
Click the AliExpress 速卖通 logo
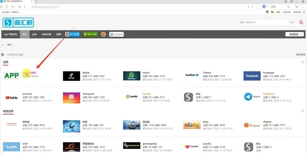pos(12,124)
